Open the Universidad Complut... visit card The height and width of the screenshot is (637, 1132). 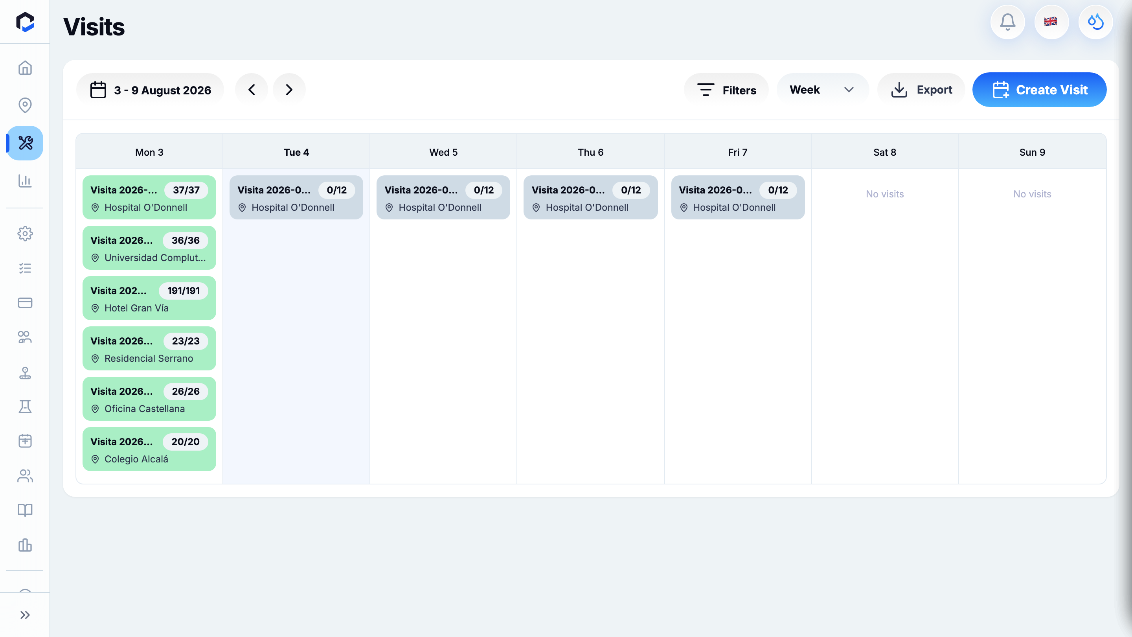(x=149, y=248)
